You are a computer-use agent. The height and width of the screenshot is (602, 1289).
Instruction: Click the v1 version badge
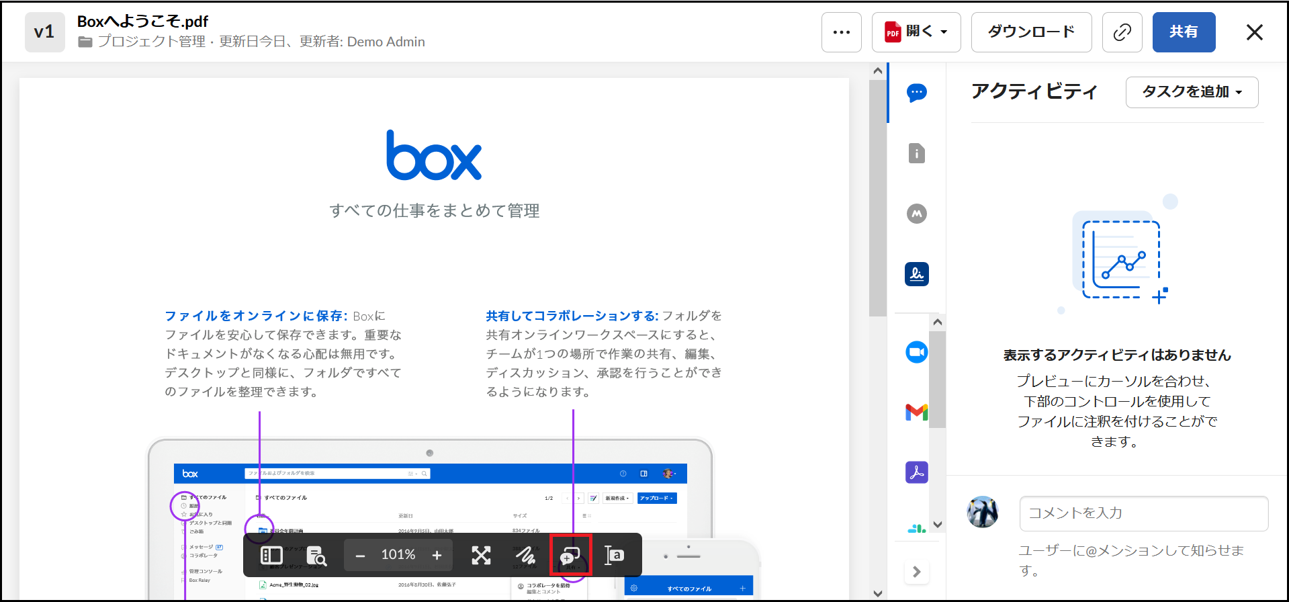point(44,32)
